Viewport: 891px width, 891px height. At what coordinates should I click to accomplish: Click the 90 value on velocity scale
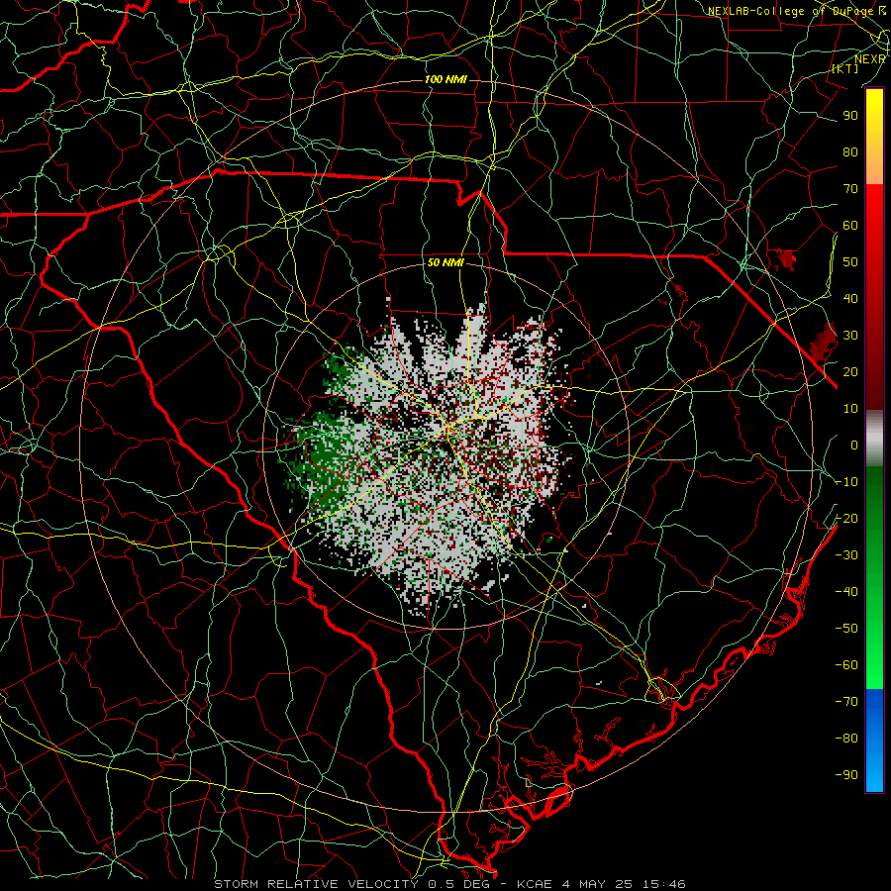coord(850,116)
